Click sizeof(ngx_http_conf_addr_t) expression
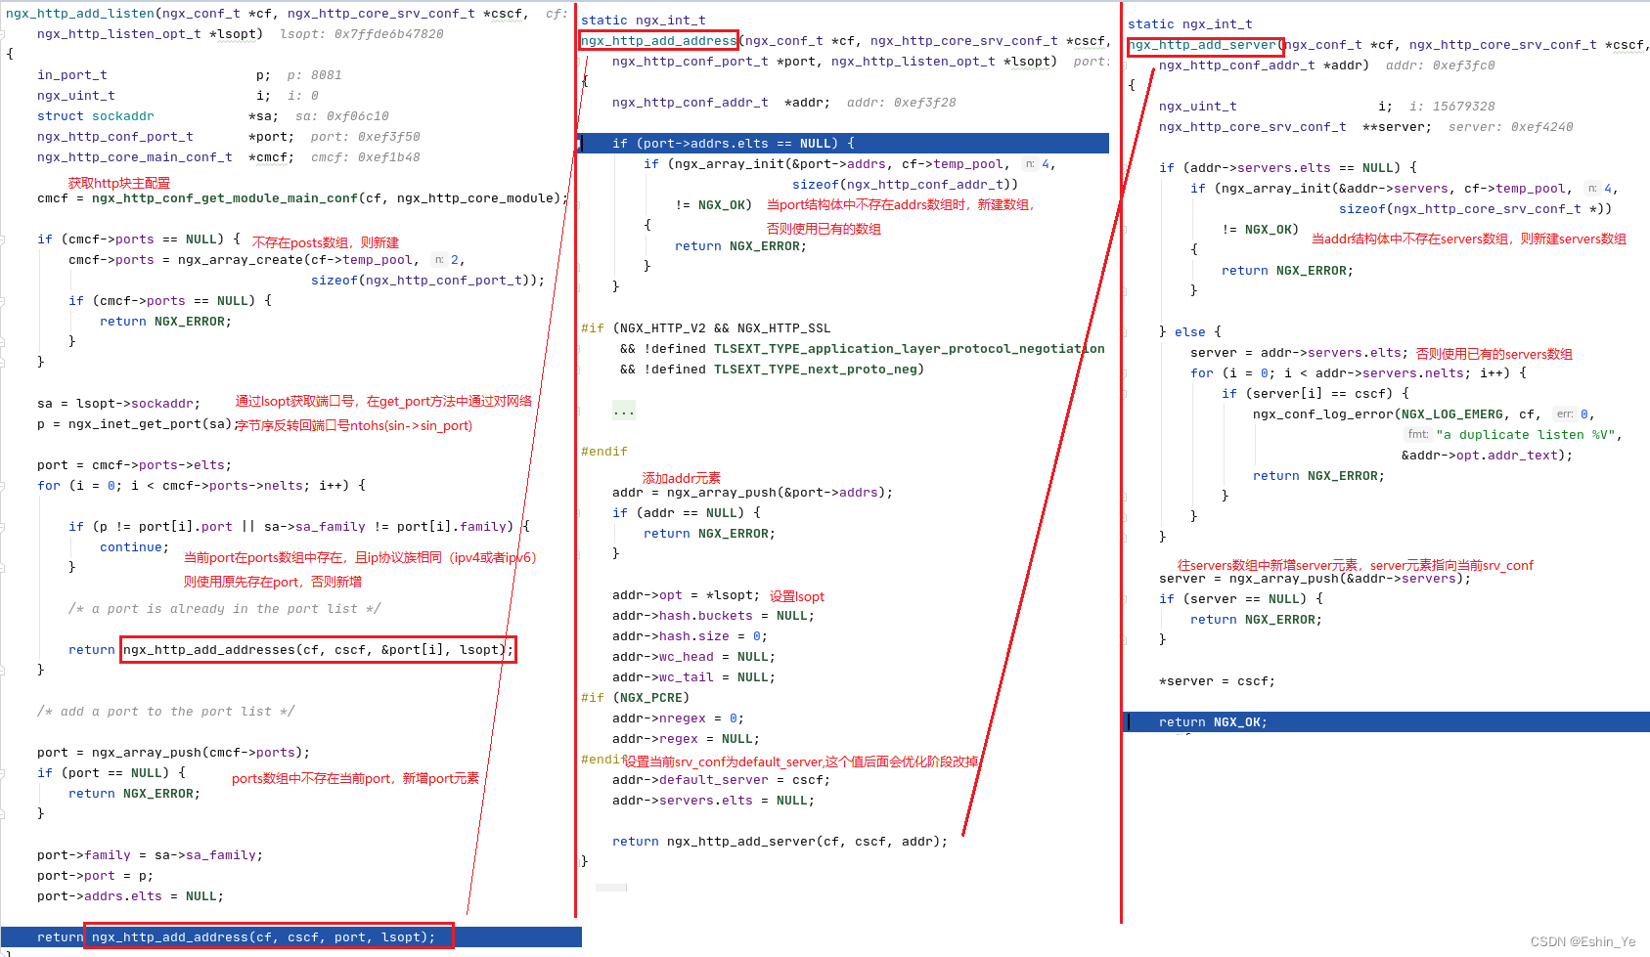 905,185
